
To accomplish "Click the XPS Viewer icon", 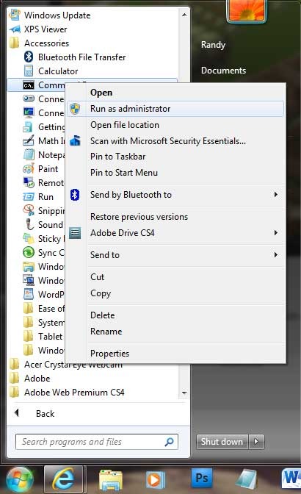I will click(x=15, y=29).
